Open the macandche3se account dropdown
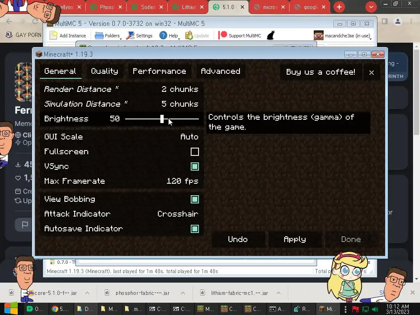 pyautogui.click(x=343, y=36)
